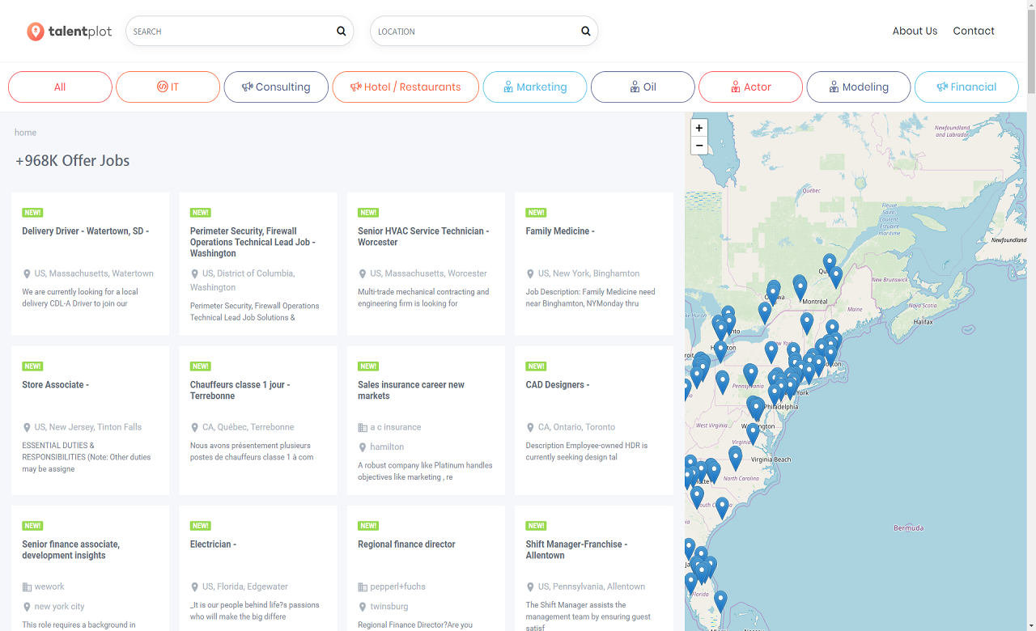1036x631 pixels.
Task: Open the Electrician job listing
Action: (x=214, y=544)
